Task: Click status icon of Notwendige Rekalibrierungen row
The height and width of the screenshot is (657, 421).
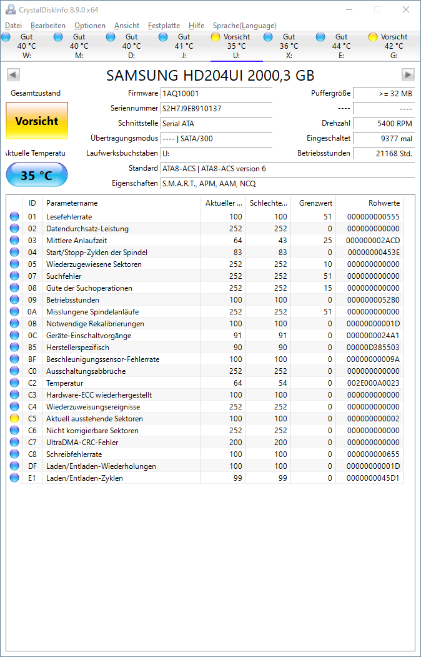Action: click(x=14, y=324)
